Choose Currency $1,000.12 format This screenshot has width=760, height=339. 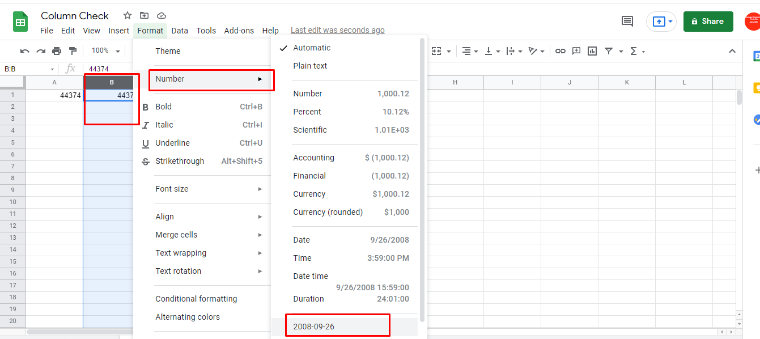pyautogui.click(x=345, y=194)
